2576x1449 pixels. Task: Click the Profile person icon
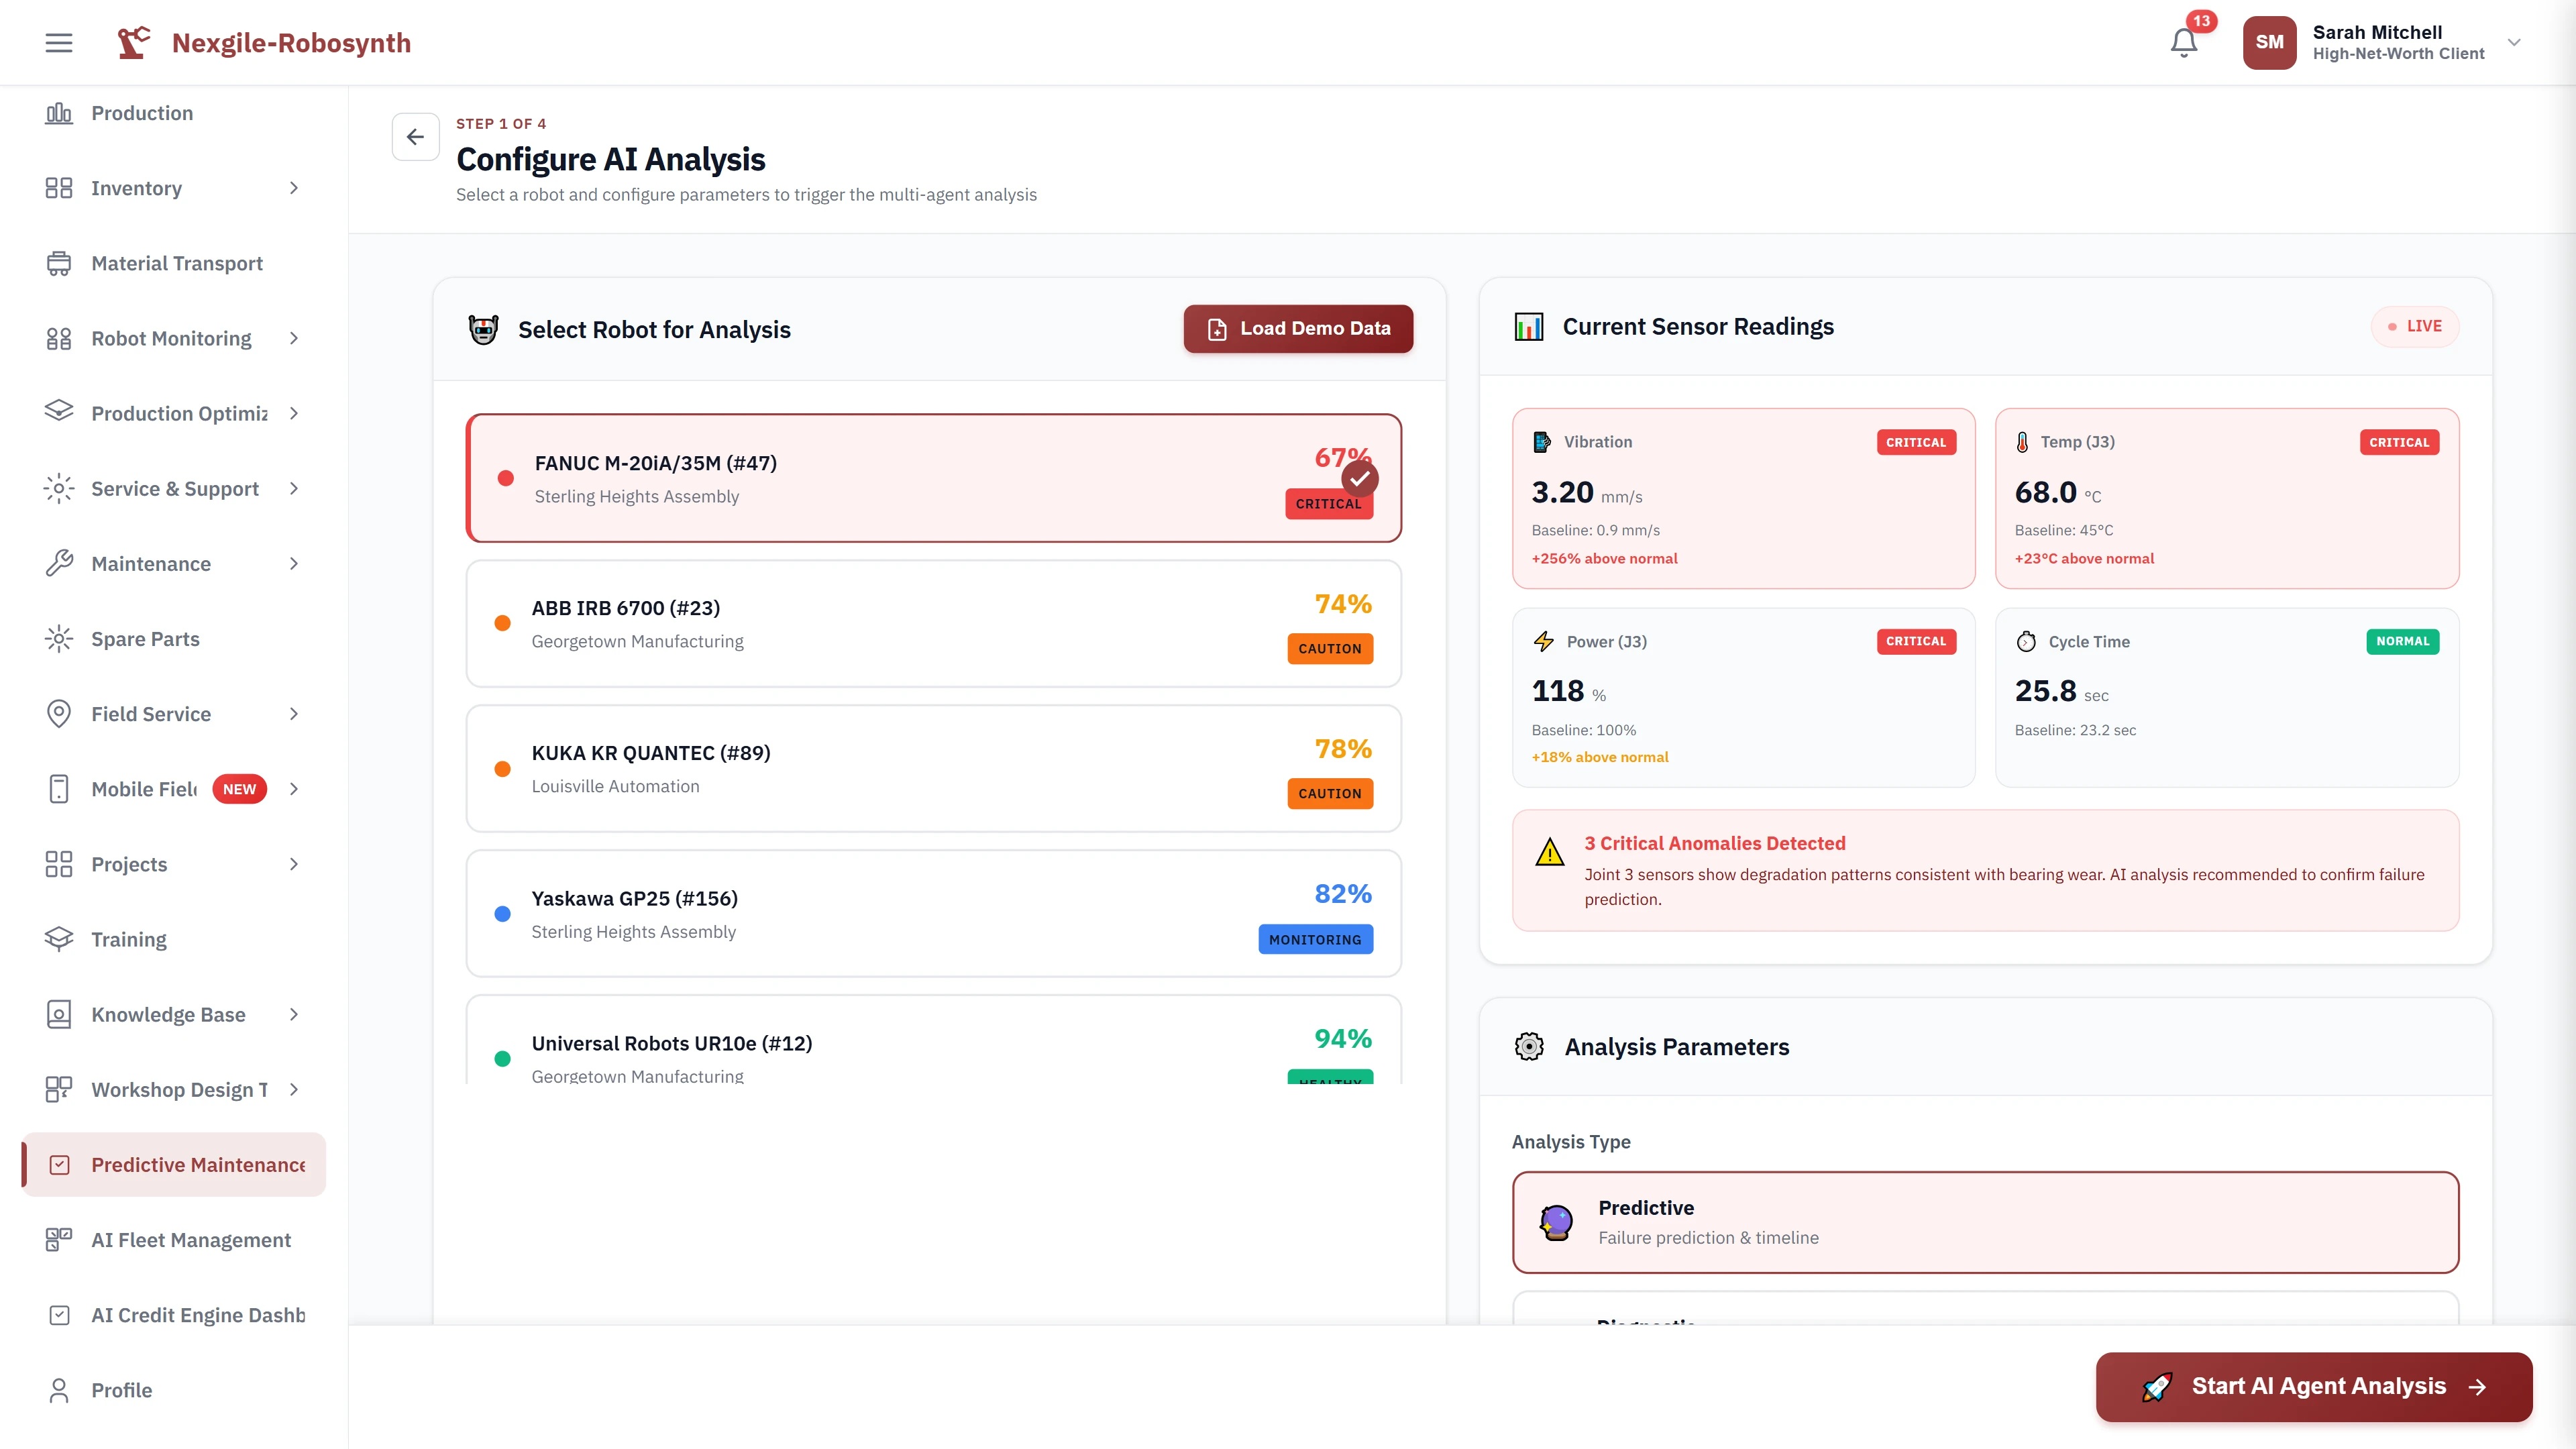point(59,1390)
